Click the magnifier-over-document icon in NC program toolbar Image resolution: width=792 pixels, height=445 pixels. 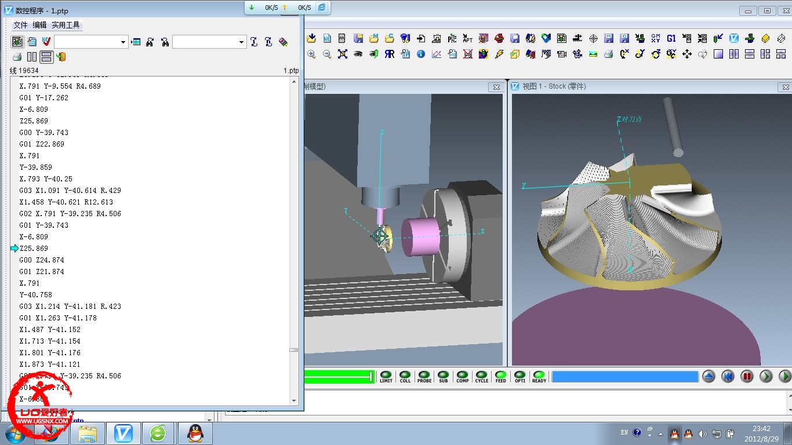[x=32, y=42]
